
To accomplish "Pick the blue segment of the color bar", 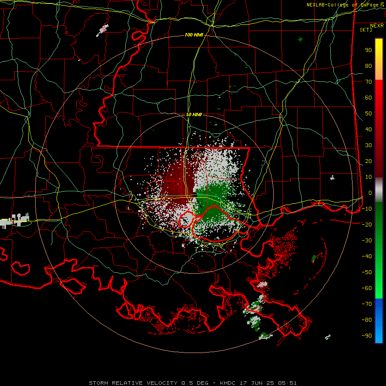I will click(x=379, y=321).
